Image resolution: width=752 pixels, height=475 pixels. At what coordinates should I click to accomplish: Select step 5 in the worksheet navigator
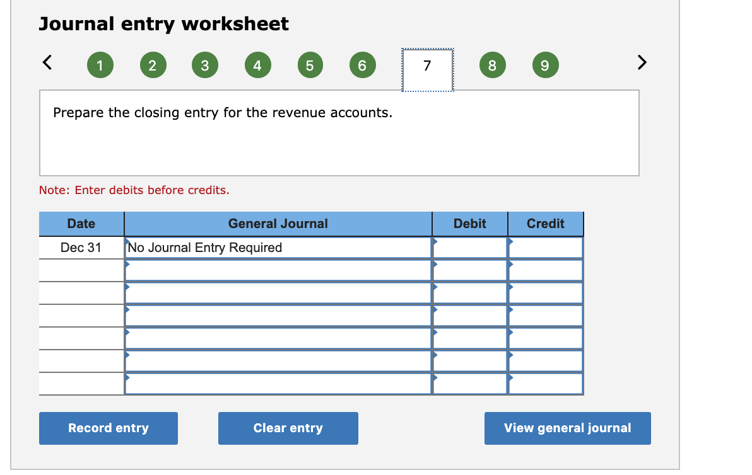pos(310,65)
